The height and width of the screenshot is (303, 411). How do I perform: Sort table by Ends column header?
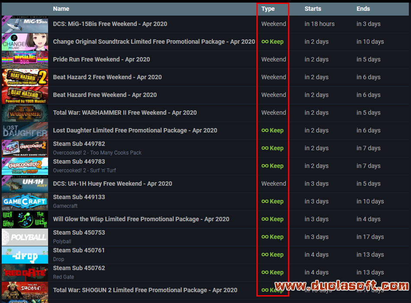(x=363, y=9)
